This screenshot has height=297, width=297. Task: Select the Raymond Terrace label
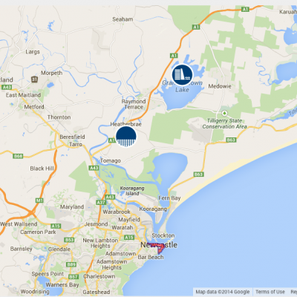pos(134,104)
